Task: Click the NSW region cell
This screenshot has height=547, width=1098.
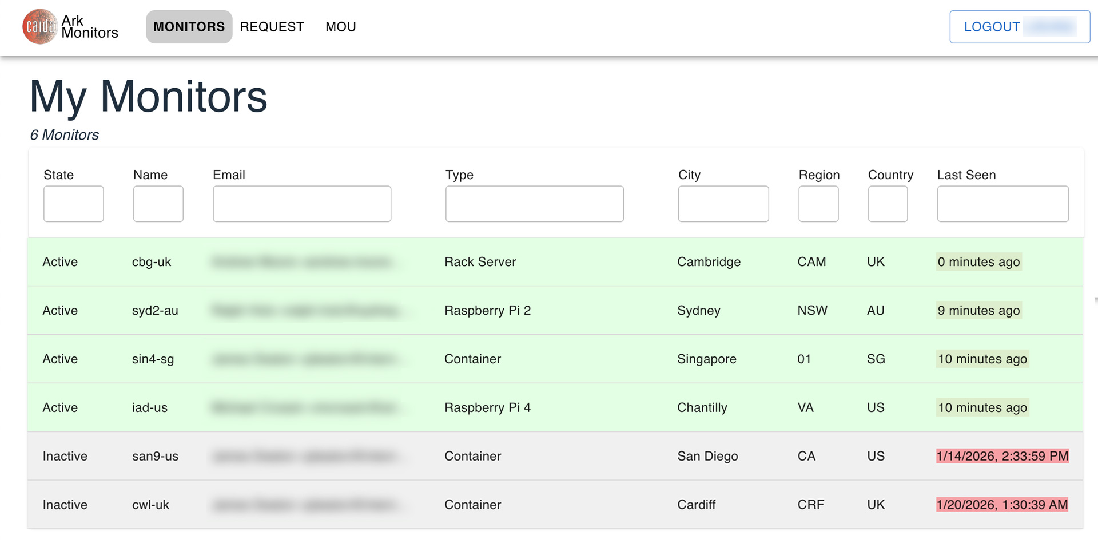Action: click(813, 311)
